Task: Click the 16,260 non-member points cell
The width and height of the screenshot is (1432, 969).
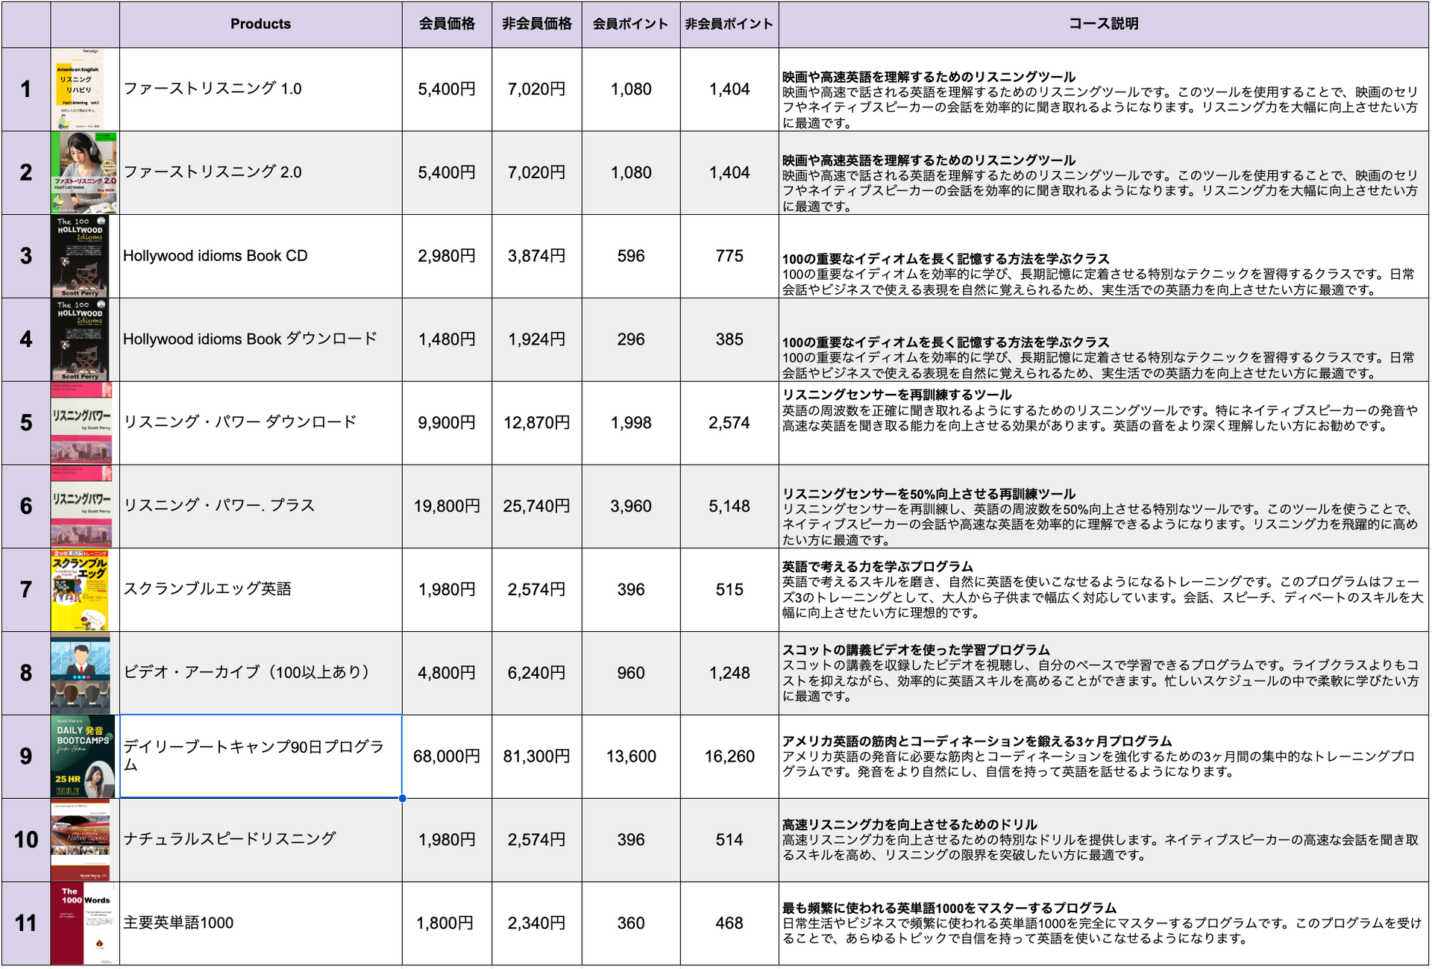Action: click(x=729, y=757)
